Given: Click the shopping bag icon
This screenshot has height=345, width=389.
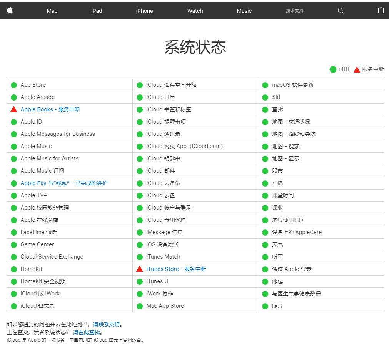Looking at the screenshot, I should pyautogui.click(x=381, y=10).
